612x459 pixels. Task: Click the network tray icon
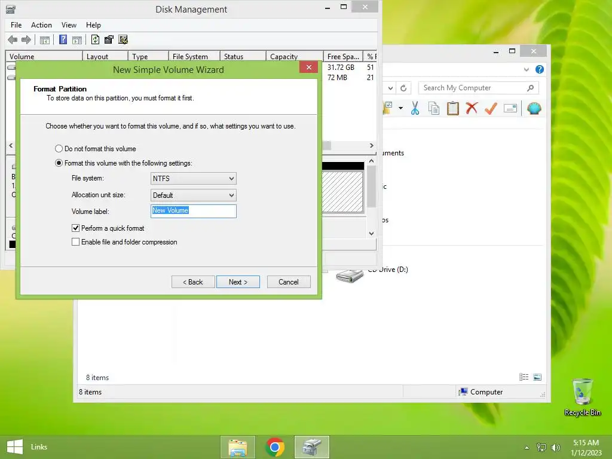click(541, 447)
